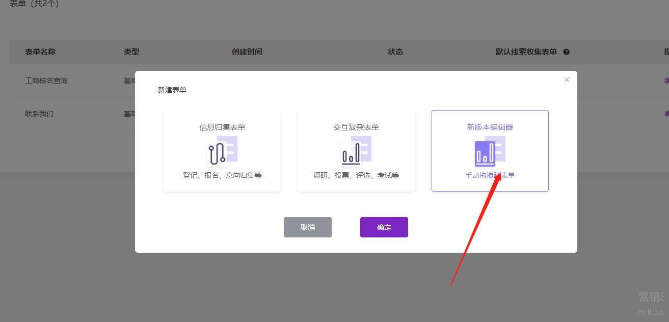Click 登记、报名、意向归集等 description text
The image size is (669, 322).
tap(222, 175)
